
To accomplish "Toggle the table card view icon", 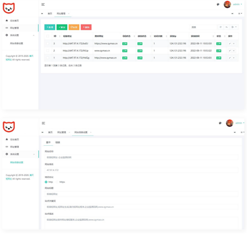I will coord(227,27).
